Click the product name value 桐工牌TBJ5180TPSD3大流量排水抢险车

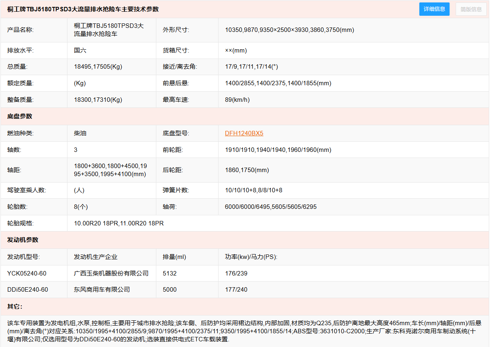pos(109,30)
